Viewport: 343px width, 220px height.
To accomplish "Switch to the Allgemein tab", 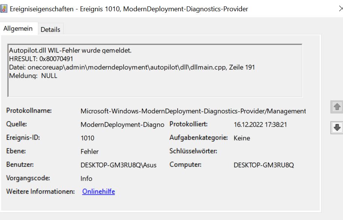I will click(18, 28).
